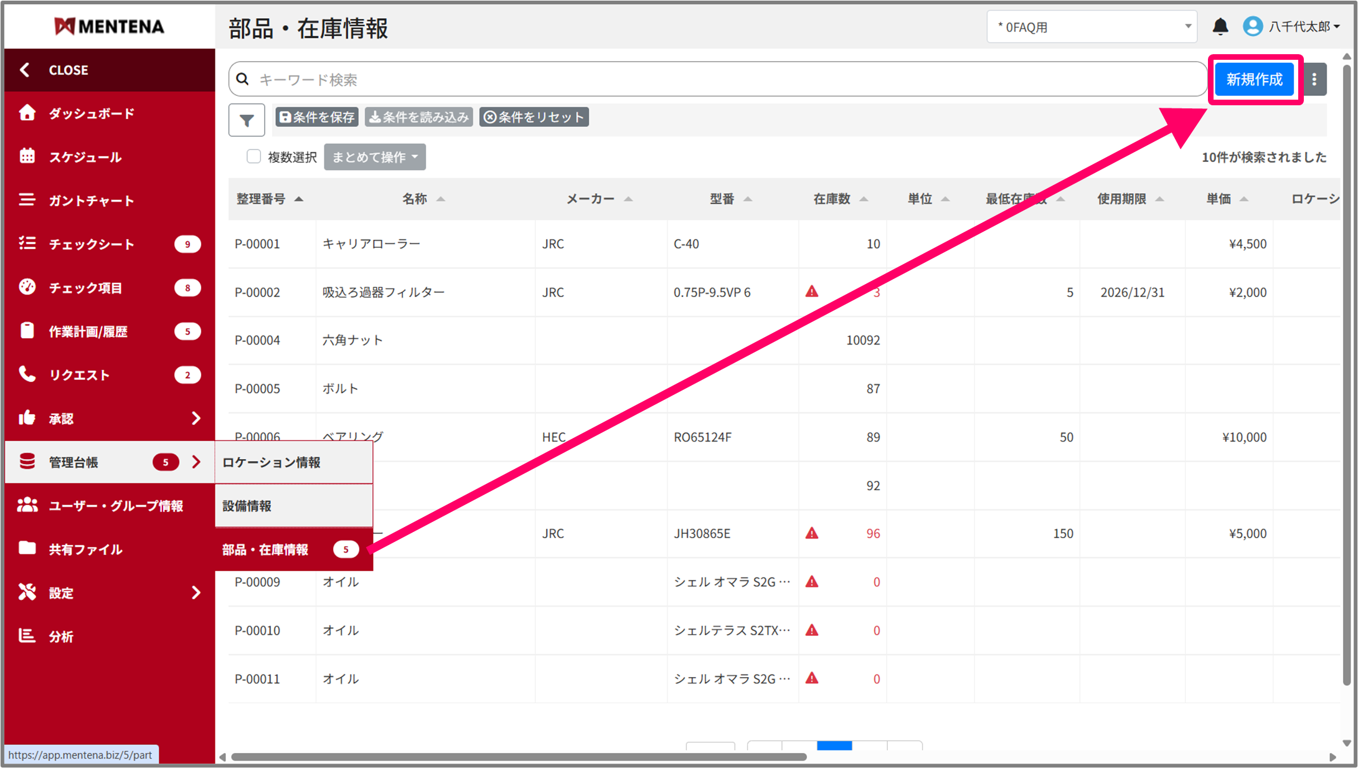This screenshot has width=1358, height=768.
Task: Open the まとめて操作 dropdown
Action: point(374,157)
